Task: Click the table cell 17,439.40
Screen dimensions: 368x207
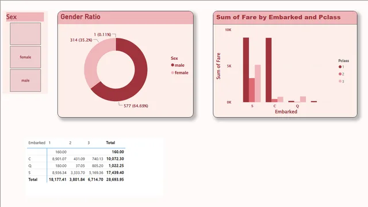Action: (115, 172)
